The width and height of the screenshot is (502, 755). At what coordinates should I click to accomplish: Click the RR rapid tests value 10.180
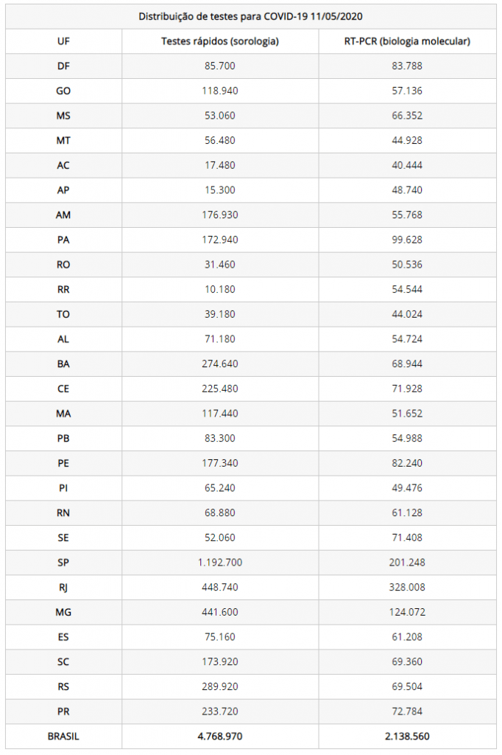point(220,289)
